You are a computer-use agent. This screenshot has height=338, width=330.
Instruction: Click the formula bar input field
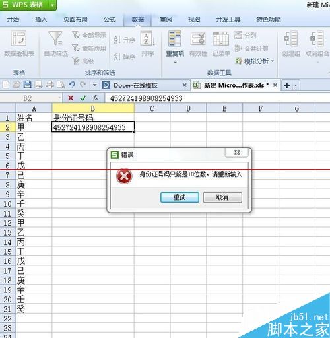(x=218, y=98)
